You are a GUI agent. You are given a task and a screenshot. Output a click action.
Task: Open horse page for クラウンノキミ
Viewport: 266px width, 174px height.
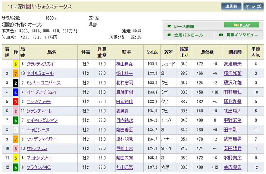[x=40, y=167]
